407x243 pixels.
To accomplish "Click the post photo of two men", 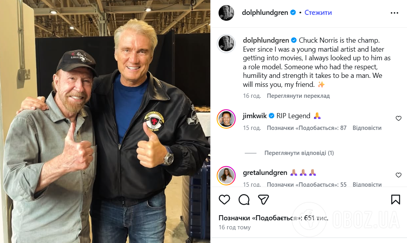I will coord(105,121).
